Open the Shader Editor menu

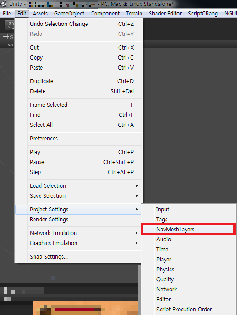165,14
